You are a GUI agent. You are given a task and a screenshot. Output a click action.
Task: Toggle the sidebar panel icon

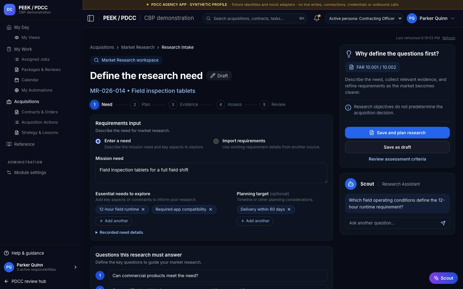coord(91,18)
